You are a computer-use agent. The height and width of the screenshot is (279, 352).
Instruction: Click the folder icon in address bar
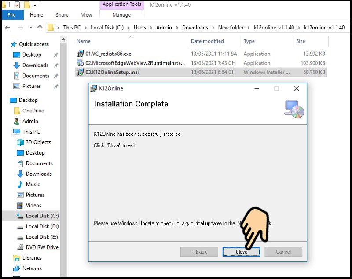(51, 28)
